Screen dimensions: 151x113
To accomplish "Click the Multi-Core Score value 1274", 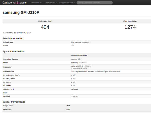I will point(130,27).
